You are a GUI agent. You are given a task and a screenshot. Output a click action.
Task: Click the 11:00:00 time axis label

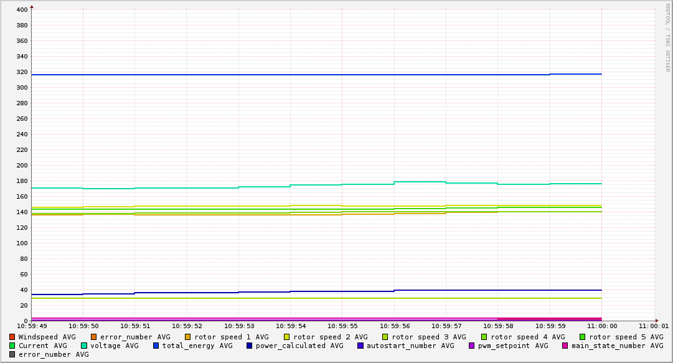[x=602, y=326]
